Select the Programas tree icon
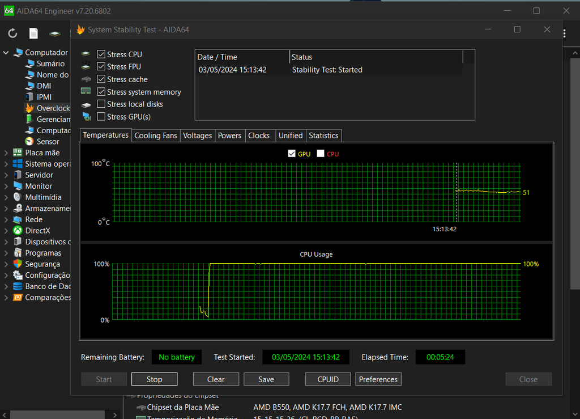 tap(18, 253)
